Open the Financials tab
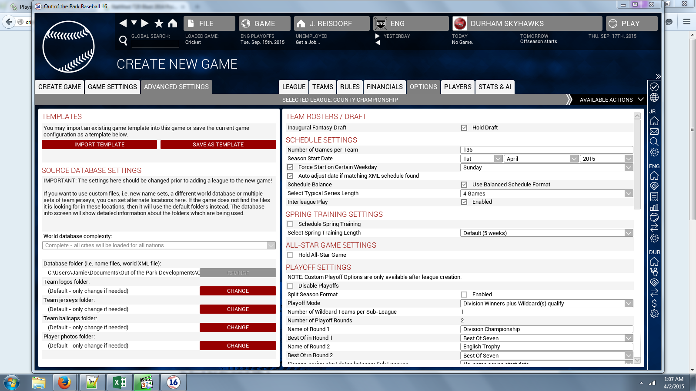Viewport: 696px width, 391px height. pyautogui.click(x=385, y=87)
